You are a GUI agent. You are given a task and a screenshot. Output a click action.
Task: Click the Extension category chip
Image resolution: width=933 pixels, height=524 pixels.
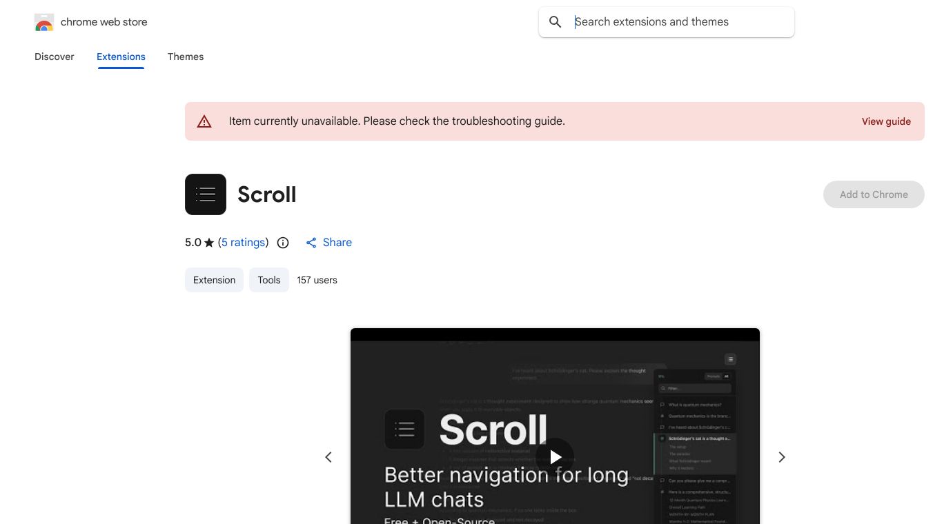pos(214,280)
